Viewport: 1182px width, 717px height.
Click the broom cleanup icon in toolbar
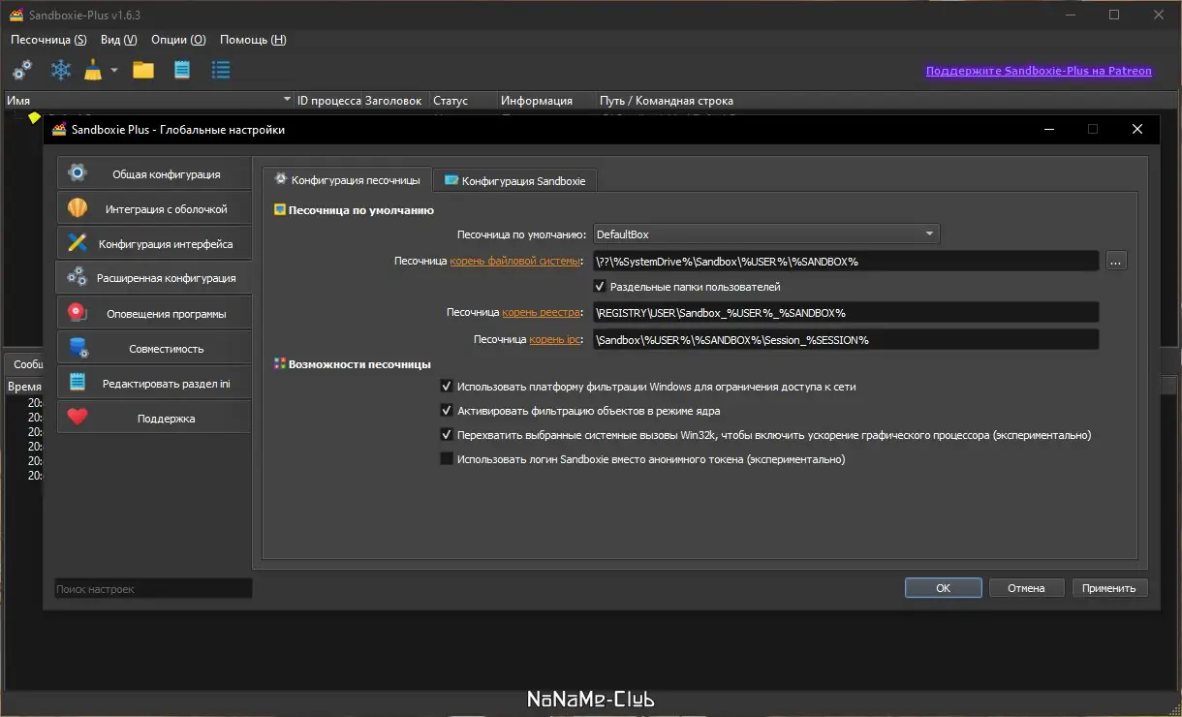click(x=93, y=70)
